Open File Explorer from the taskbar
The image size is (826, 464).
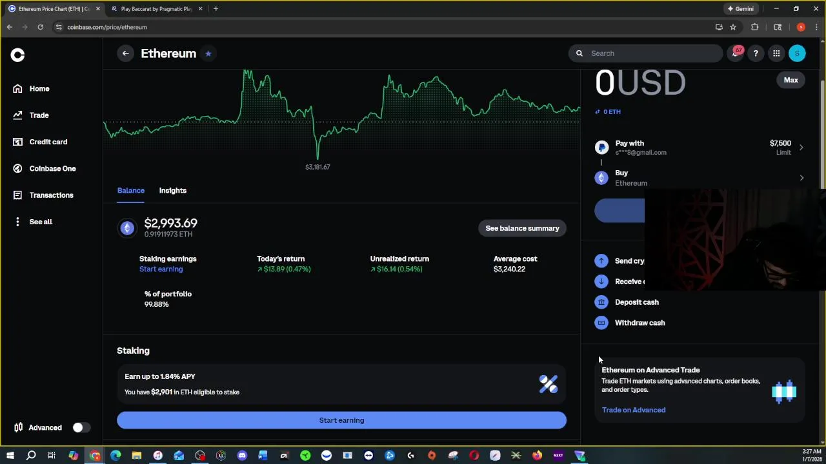[x=137, y=456]
